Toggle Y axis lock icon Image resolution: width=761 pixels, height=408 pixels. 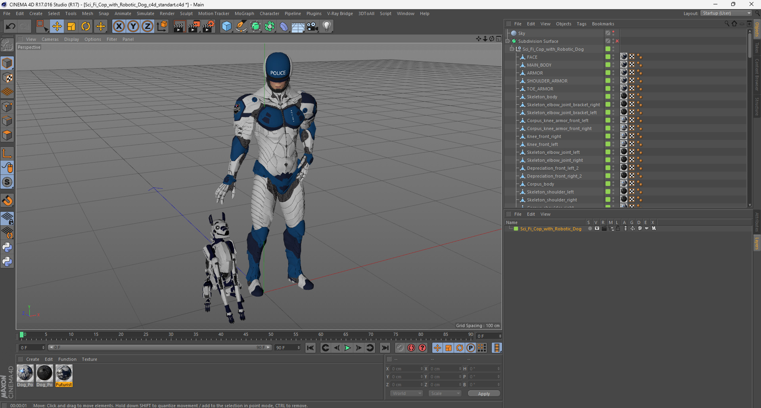point(133,27)
